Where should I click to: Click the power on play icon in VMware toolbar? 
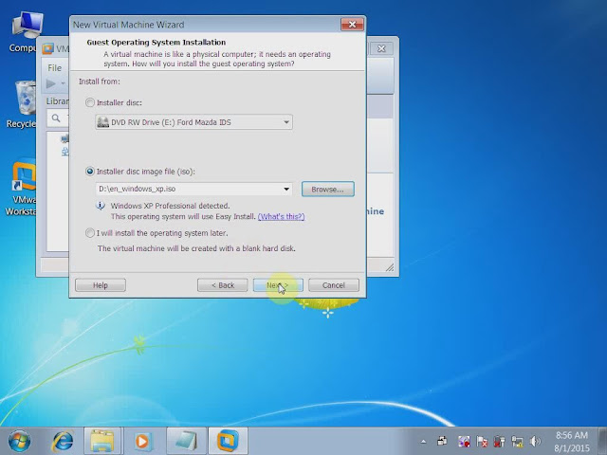(x=50, y=83)
